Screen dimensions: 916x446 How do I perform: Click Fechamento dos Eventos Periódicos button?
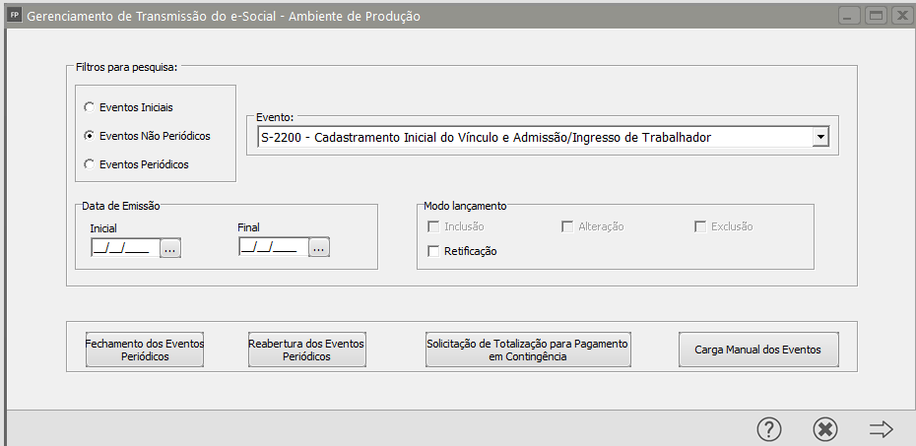[145, 350]
